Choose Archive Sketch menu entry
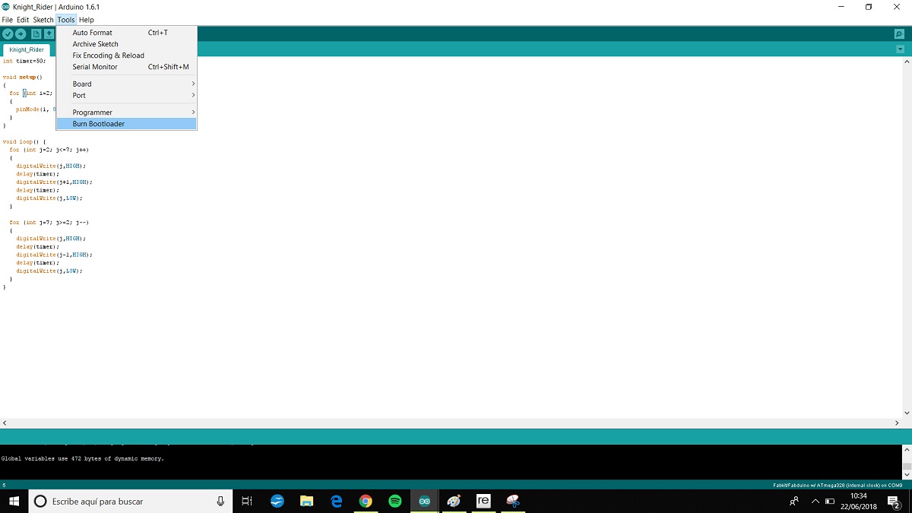This screenshot has width=912, height=513. [x=127, y=44]
